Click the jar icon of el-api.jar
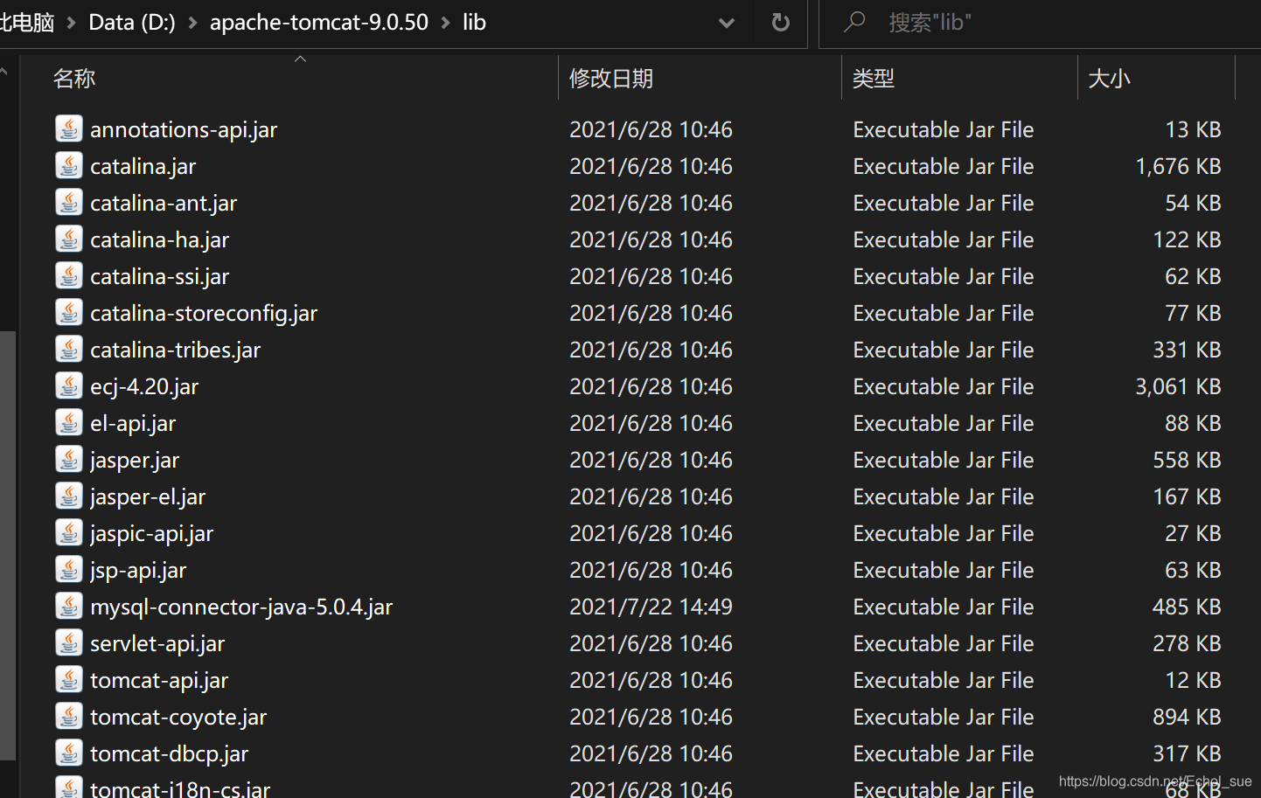1261x798 pixels. point(69,422)
